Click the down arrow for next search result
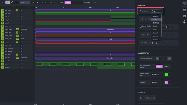Viewport: 187px width, 105px height. coord(95,2)
